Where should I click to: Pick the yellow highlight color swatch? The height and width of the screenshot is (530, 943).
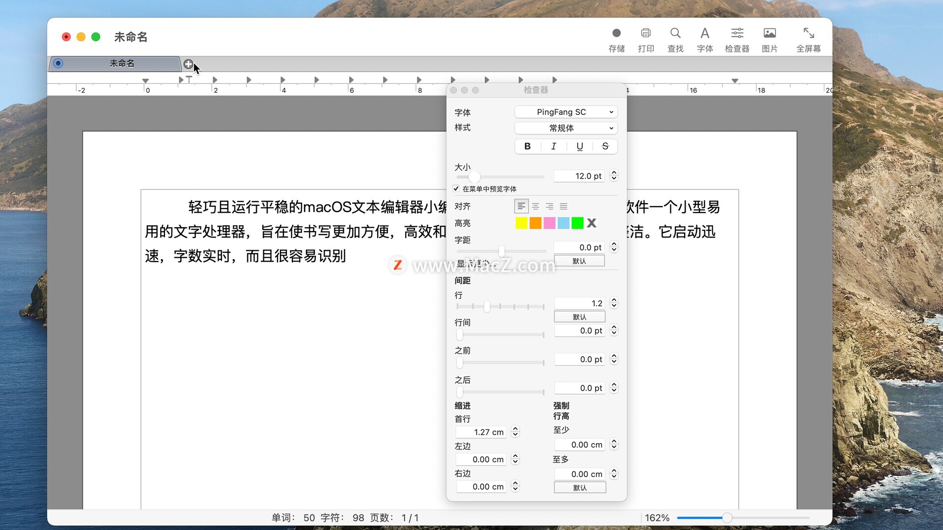pos(521,223)
